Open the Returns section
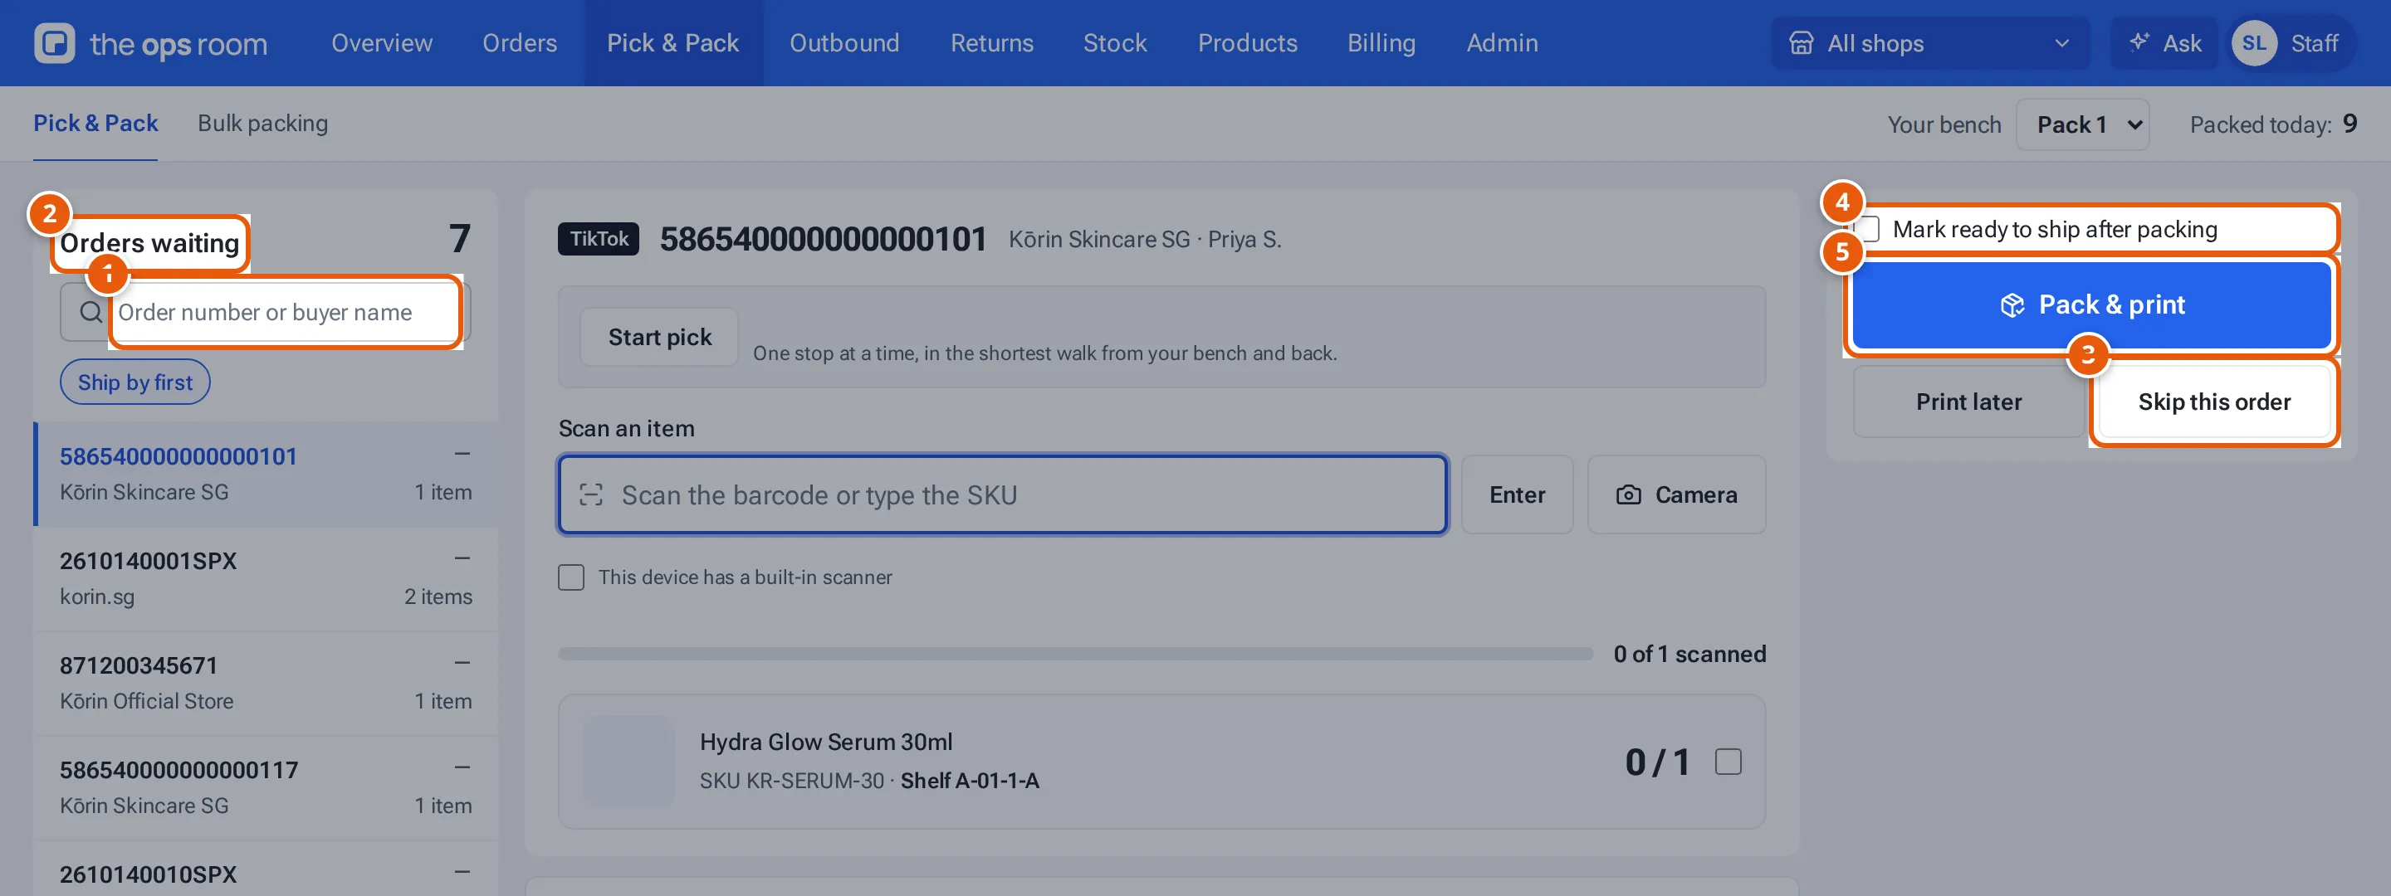Image resolution: width=2391 pixels, height=896 pixels. click(x=991, y=42)
